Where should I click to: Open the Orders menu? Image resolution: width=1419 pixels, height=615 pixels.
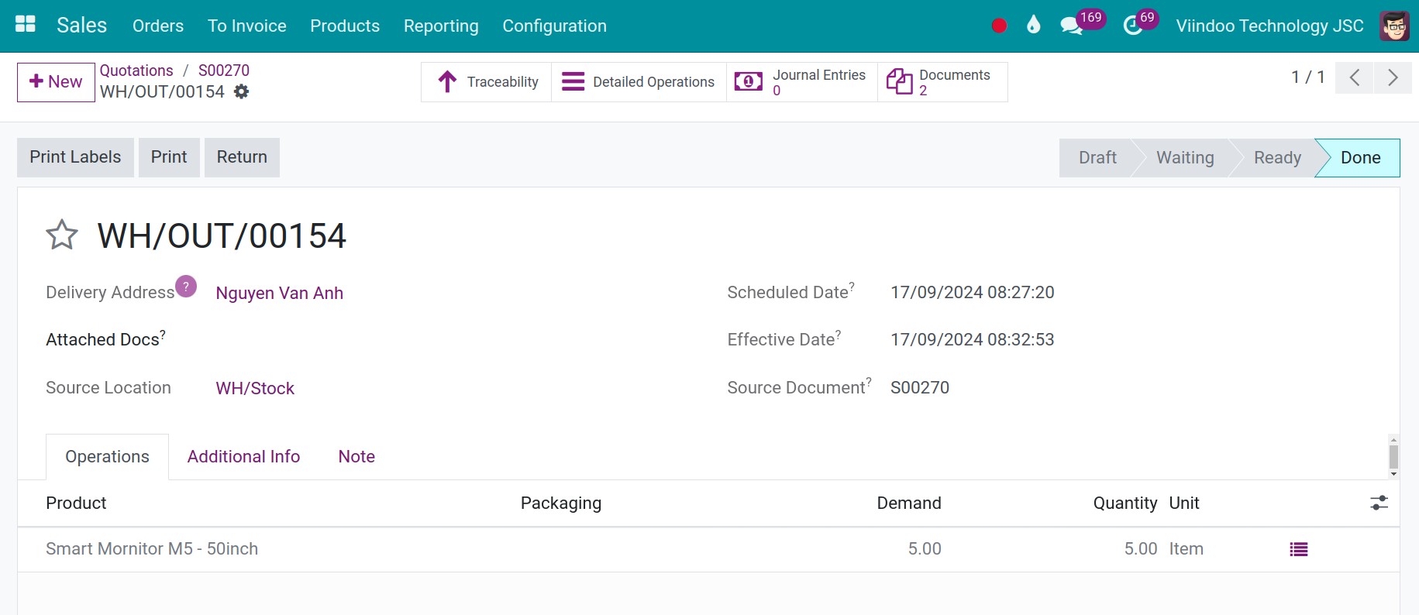(x=158, y=26)
